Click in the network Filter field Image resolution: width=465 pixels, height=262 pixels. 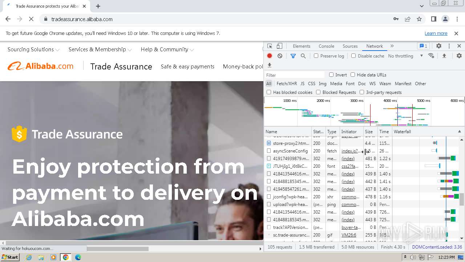[295, 75]
